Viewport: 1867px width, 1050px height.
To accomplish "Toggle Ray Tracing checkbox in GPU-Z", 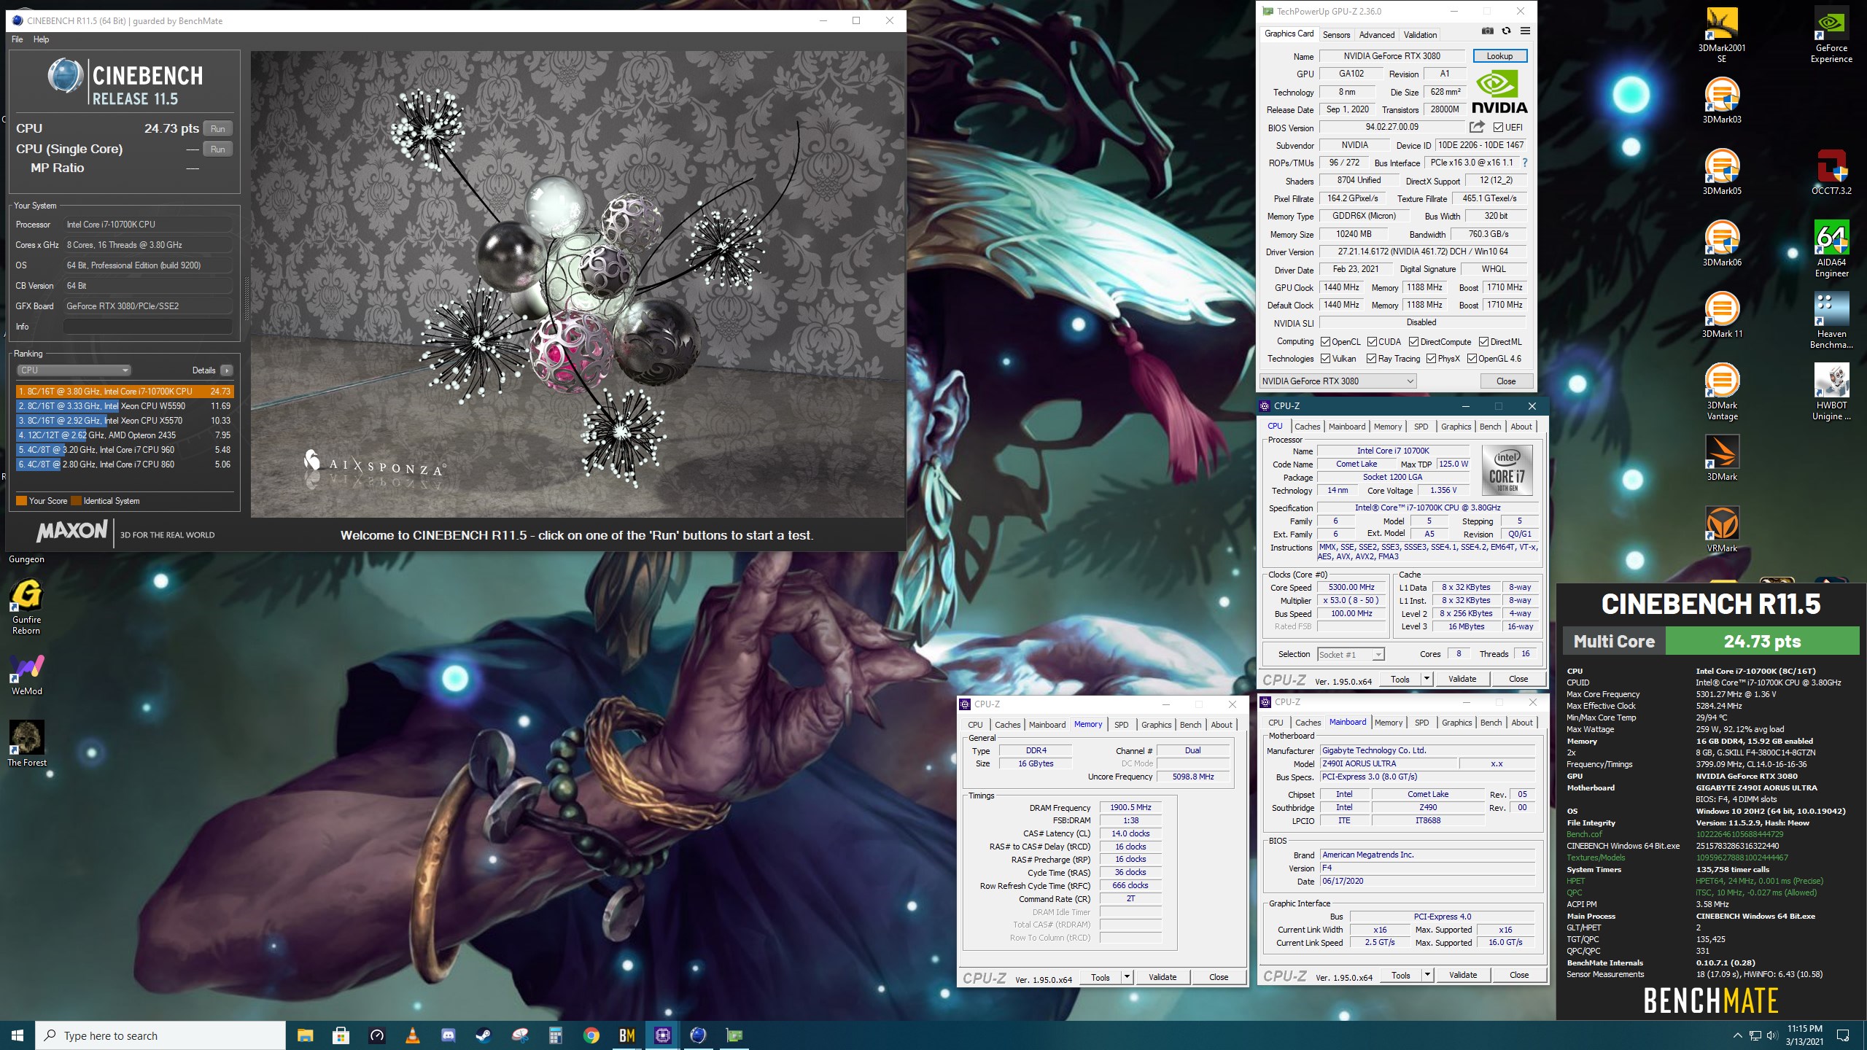I will click(1371, 358).
